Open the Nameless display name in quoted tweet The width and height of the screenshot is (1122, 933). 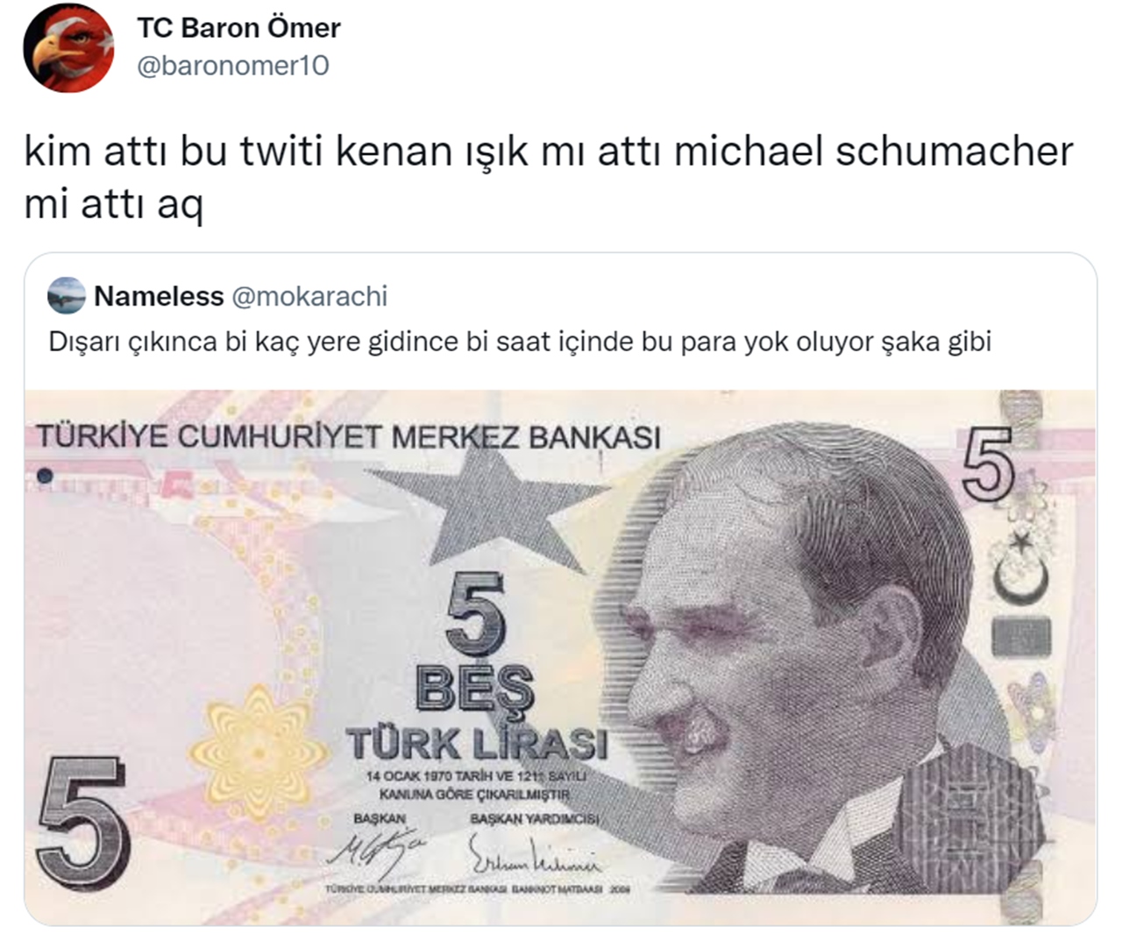159,296
